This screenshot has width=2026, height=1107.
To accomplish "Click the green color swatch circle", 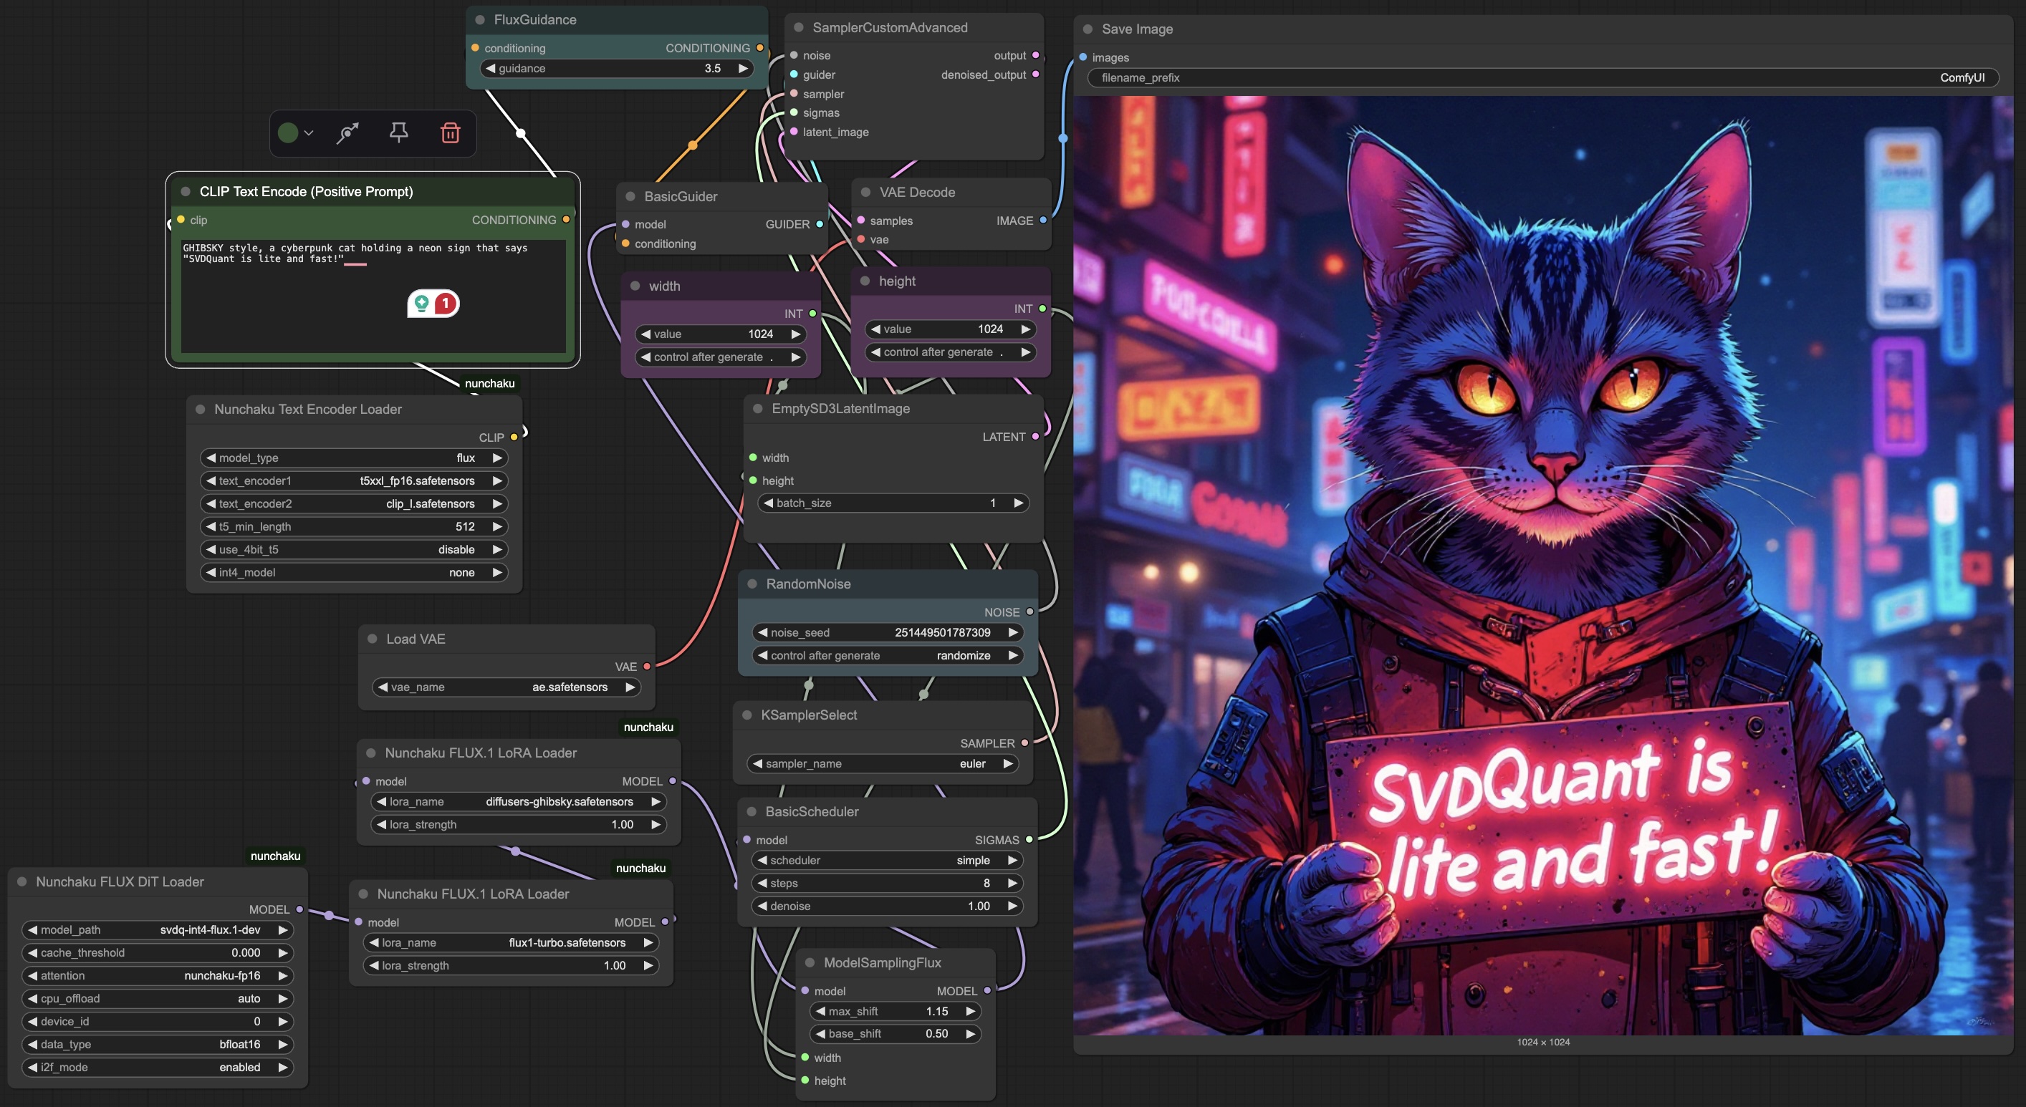I will [288, 133].
